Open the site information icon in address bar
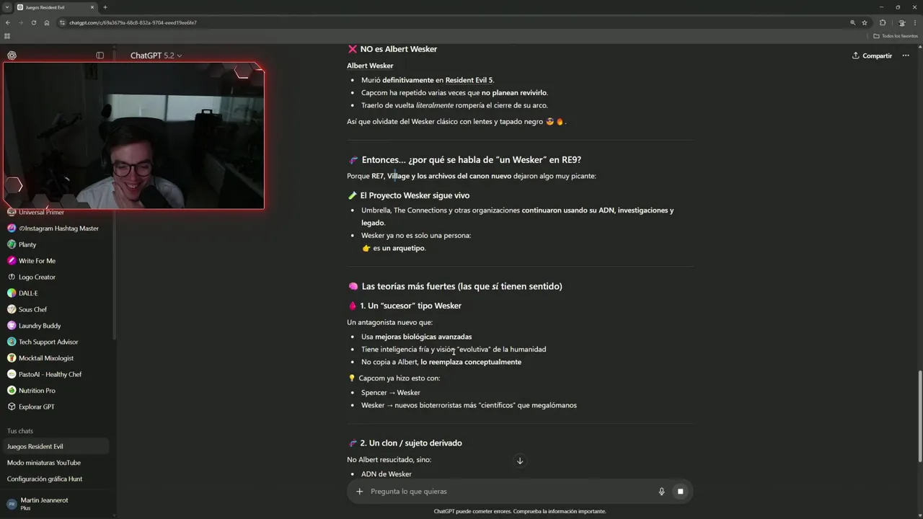Image resolution: width=923 pixels, height=519 pixels. 63,22
